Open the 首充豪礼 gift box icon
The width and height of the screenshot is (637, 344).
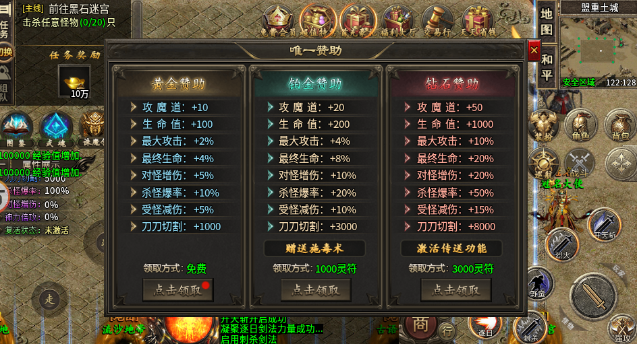[x=358, y=21]
